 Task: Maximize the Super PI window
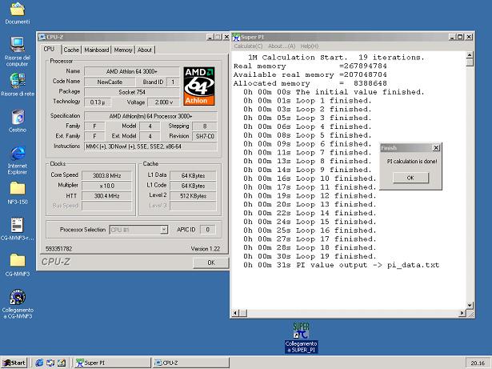click(x=460, y=37)
